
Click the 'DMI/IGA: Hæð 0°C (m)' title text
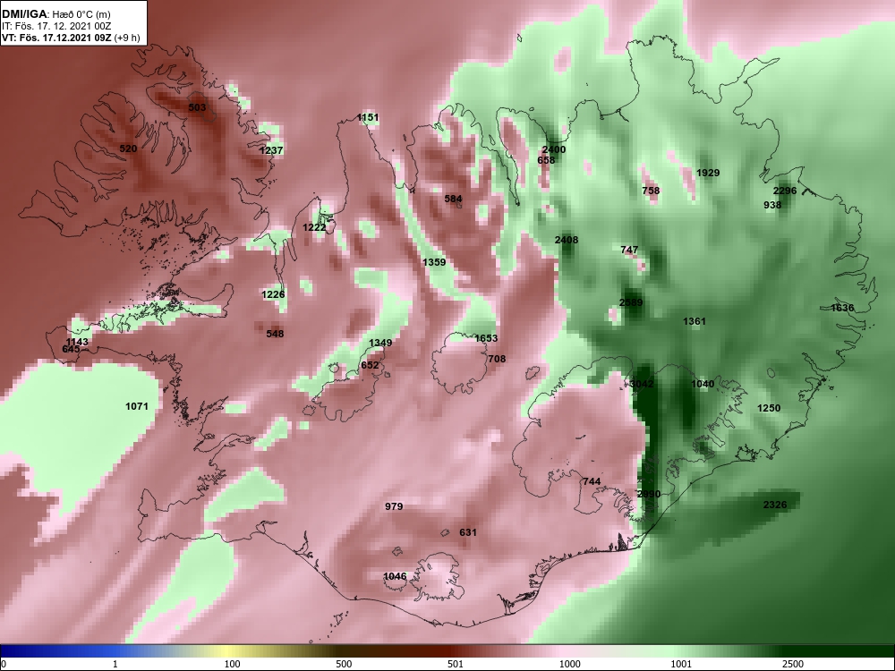54,13
